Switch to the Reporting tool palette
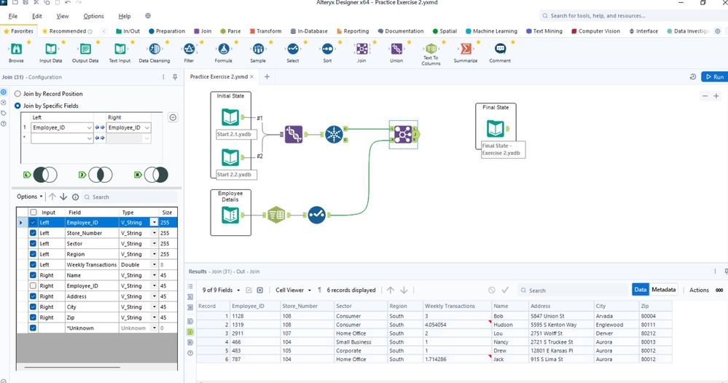728x383 pixels. 353,31
